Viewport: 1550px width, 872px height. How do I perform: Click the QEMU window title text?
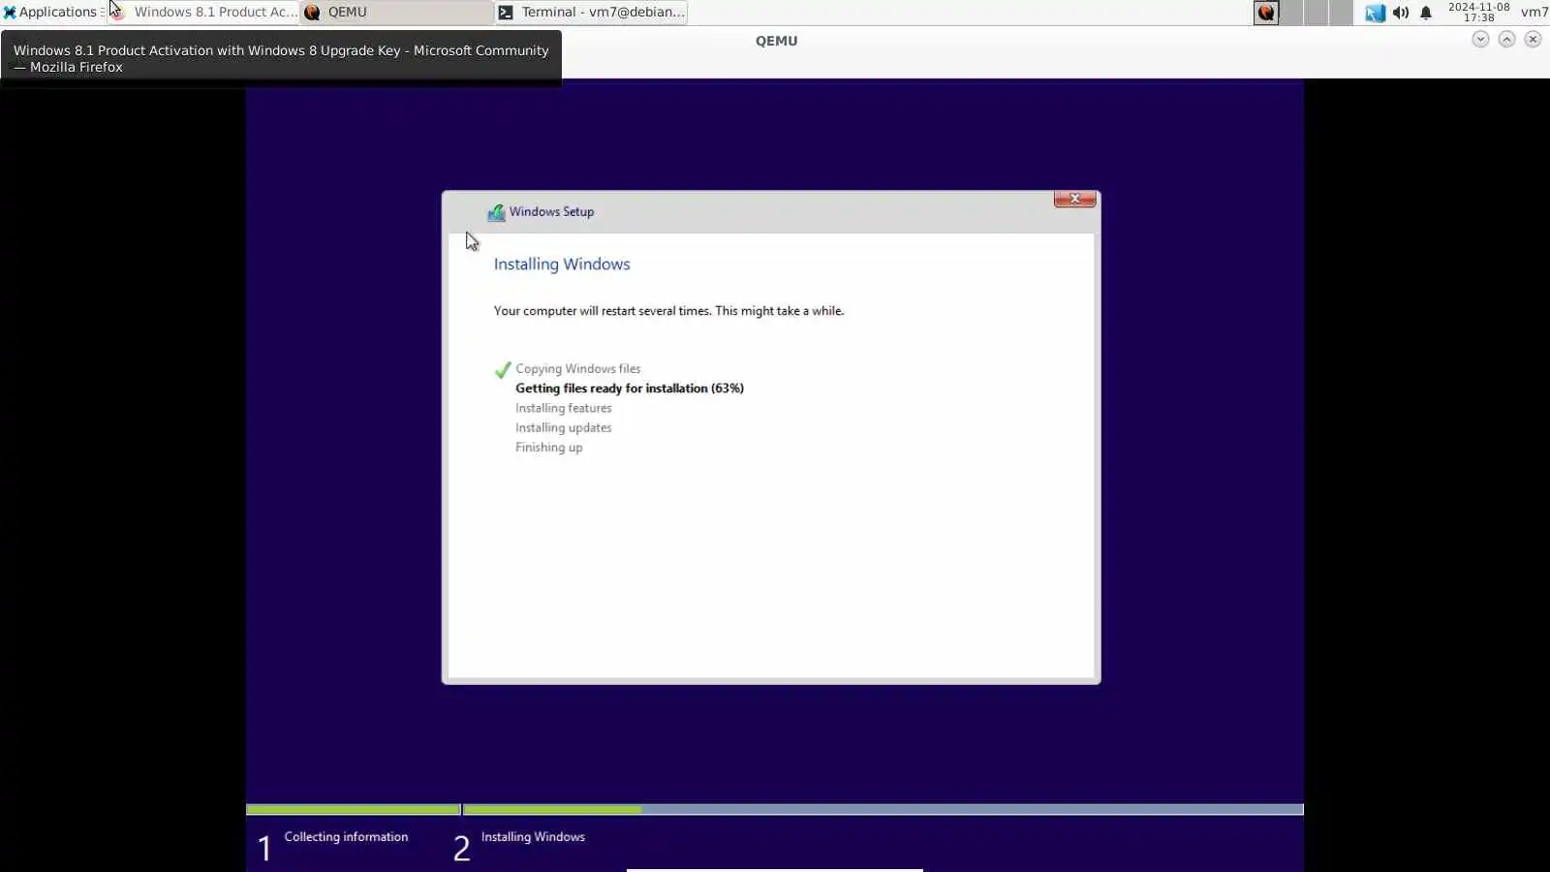[x=777, y=41]
